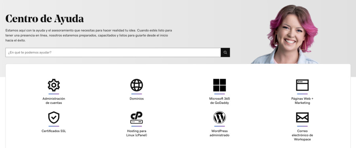356x148 pixels.
Task: Select the WordPress logo icon
Action: tap(220, 118)
